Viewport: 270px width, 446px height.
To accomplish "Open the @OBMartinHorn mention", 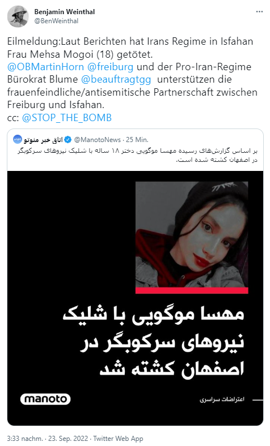I will click(x=45, y=67).
